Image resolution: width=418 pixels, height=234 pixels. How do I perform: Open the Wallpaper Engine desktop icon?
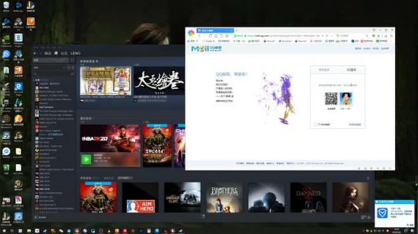[19, 39]
